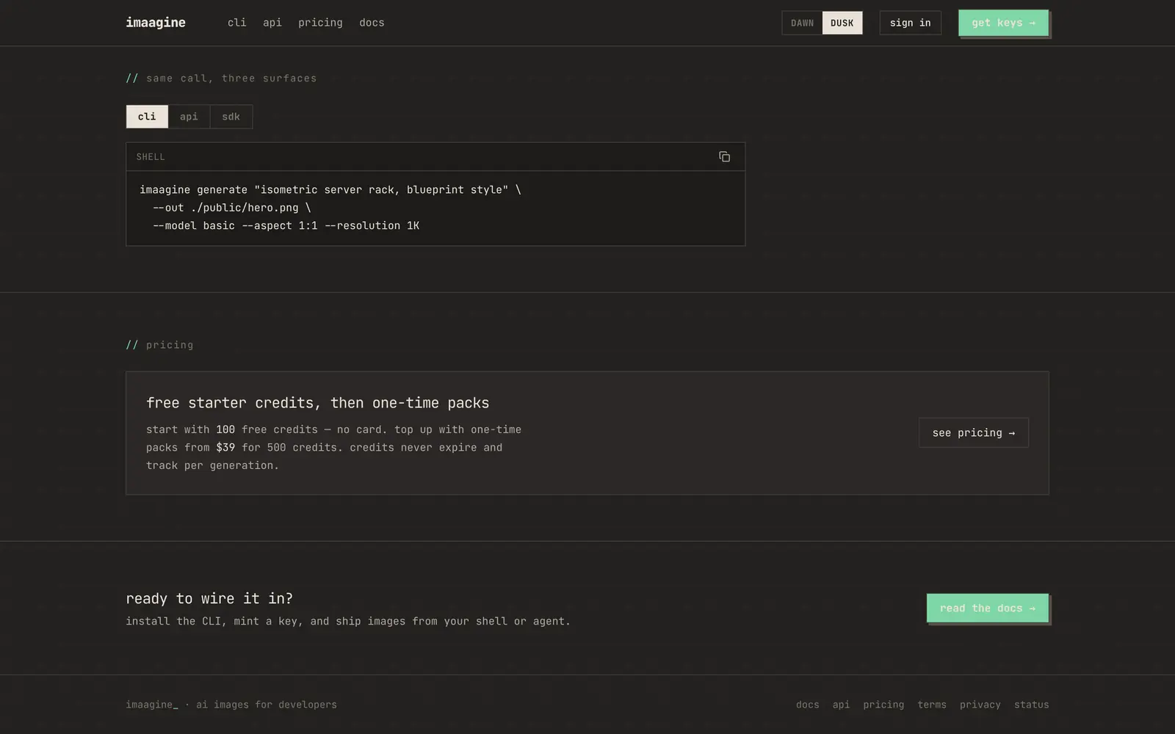Click the --out ./public/hero.png line

click(x=232, y=208)
